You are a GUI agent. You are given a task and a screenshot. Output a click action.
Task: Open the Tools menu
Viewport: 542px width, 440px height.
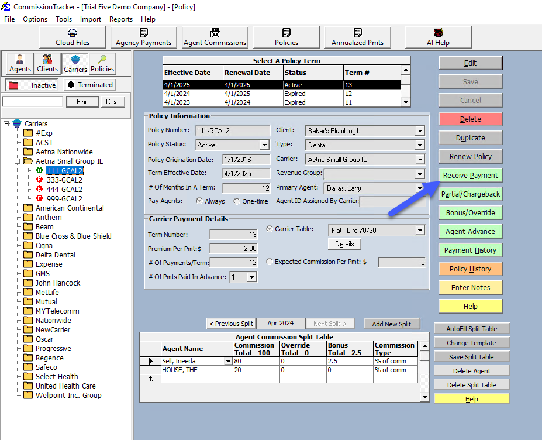[x=64, y=19]
